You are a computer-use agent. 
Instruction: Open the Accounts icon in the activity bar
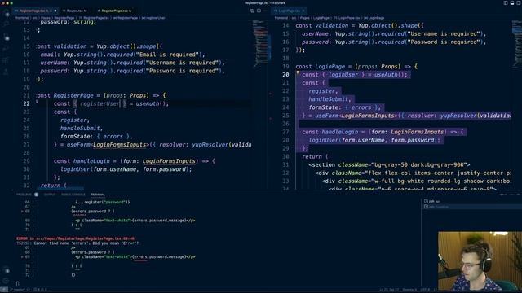pyautogui.click(x=7, y=270)
